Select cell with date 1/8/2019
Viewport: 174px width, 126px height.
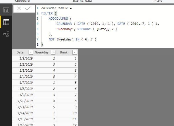coord(23,89)
